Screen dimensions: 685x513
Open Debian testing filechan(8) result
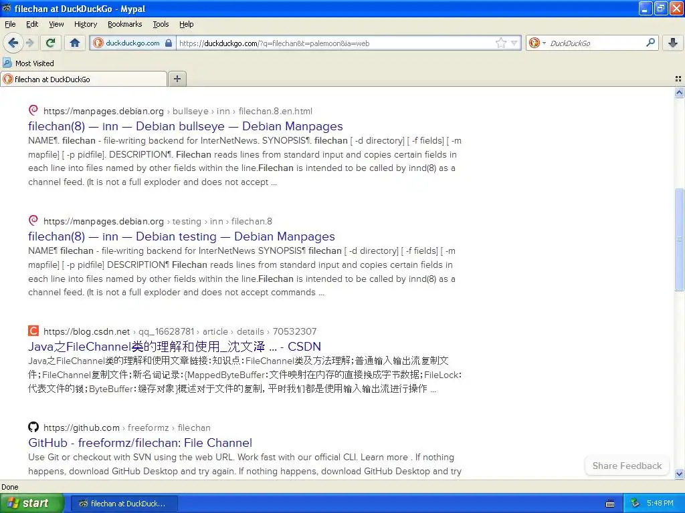tap(181, 236)
